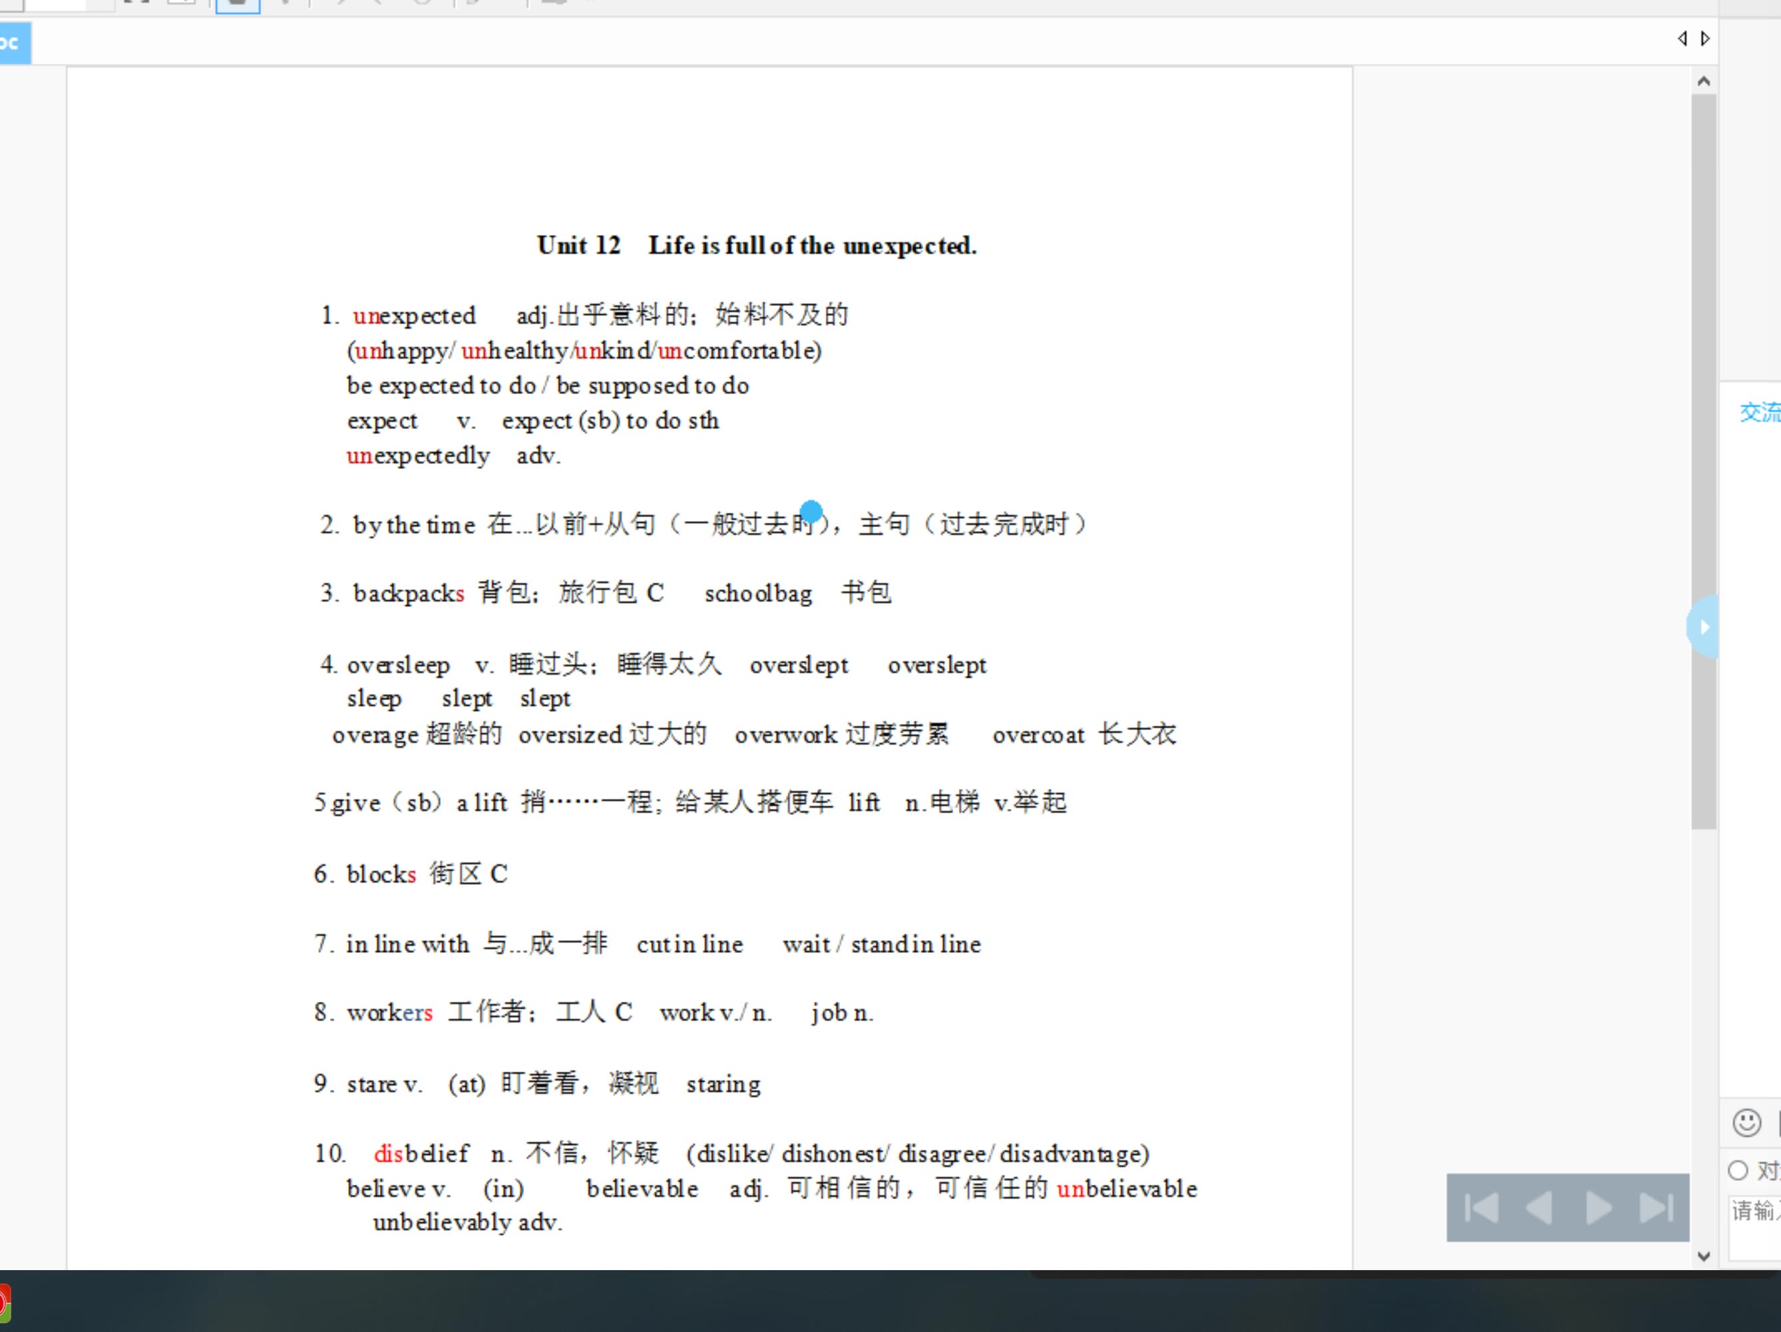This screenshot has height=1332, width=1781.
Task: Click '(dislike/ dishonest/ disagree/ disadvantage)'
Action: [918, 1154]
